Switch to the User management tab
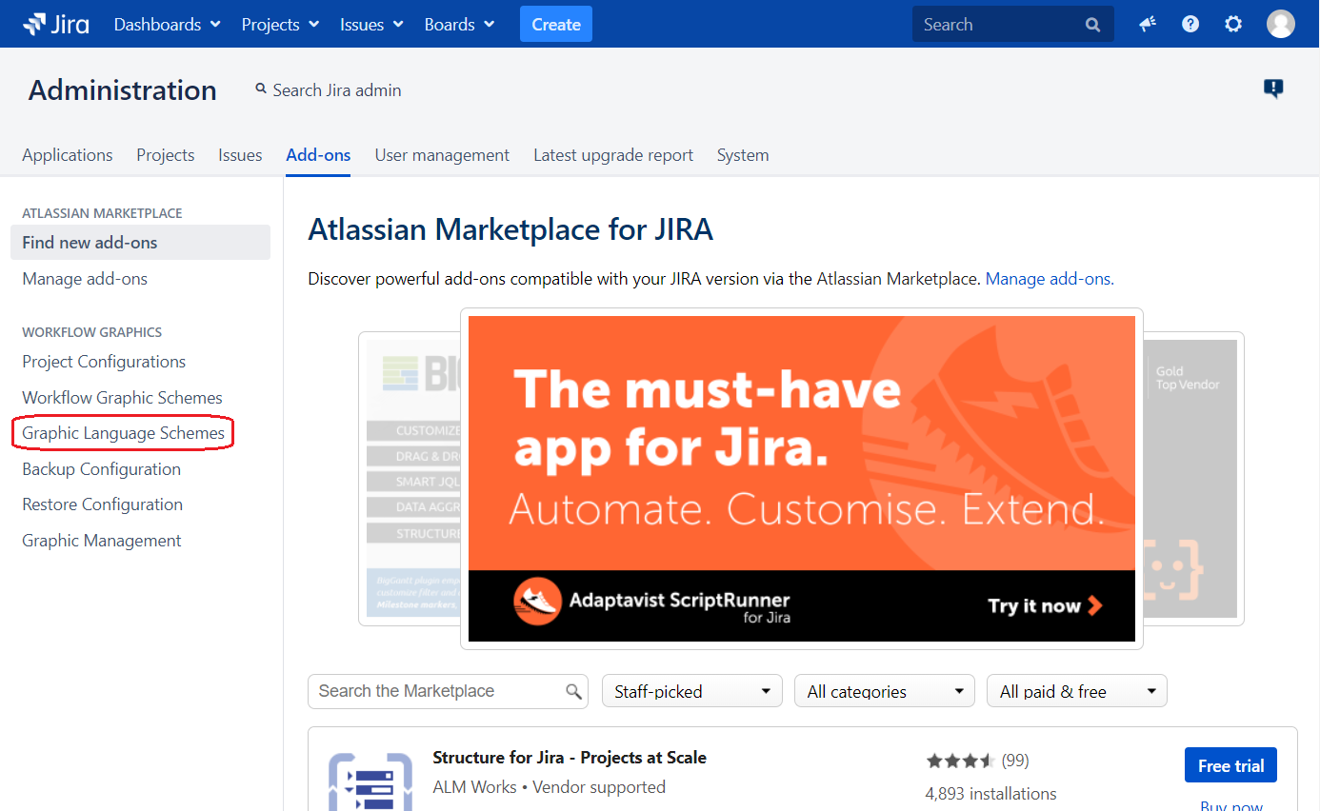1320x811 pixels. (x=442, y=155)
